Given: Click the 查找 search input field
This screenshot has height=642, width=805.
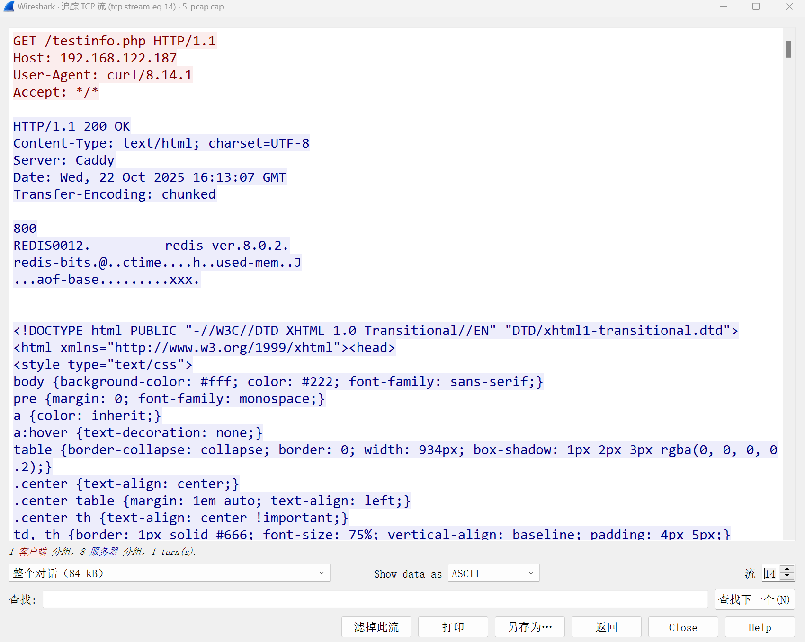Looking at the screenshot, I should pyautogui.click(x=375, y=599).
